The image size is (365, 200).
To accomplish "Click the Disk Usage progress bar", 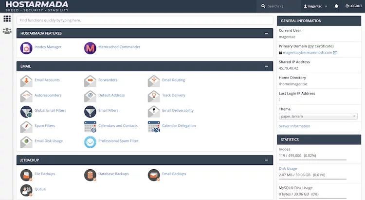I will (312, 179).
